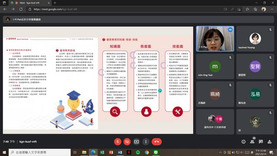
Task: Open LINE from the taskbar
Action: (156, 152)
